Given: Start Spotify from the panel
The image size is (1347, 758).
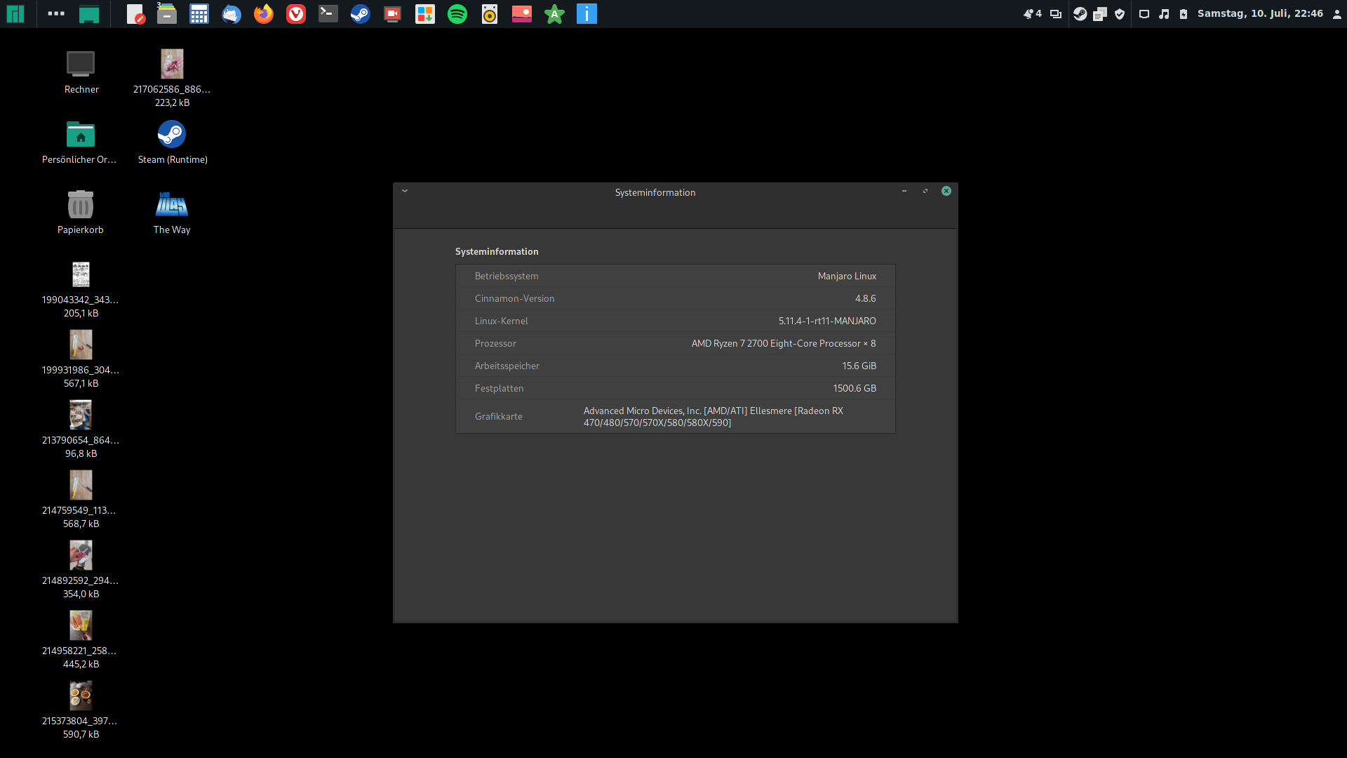Looking at the screenshot, I should pyautogui.click(x=457, y=14).
